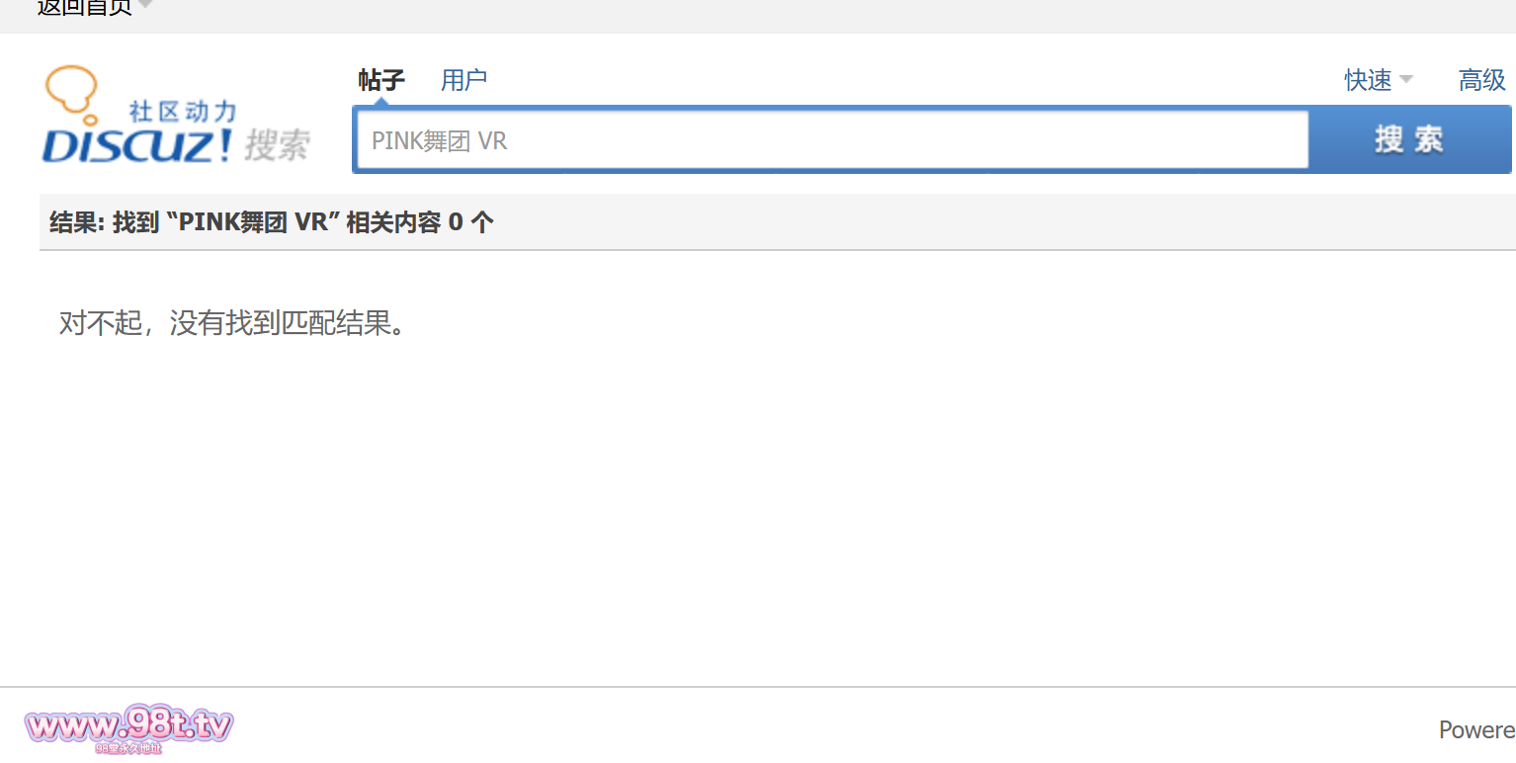This screenshot has height=763, width=1516.
Task: Click the small caption under 98t.tv logo
Action: point(128,749)
